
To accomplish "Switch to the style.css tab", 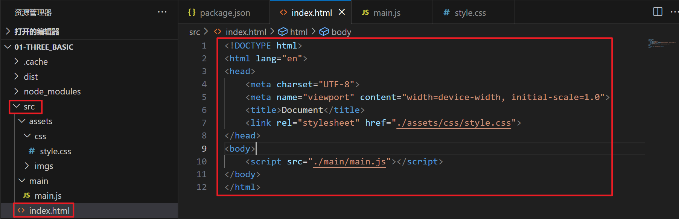I will pos(470,13).
